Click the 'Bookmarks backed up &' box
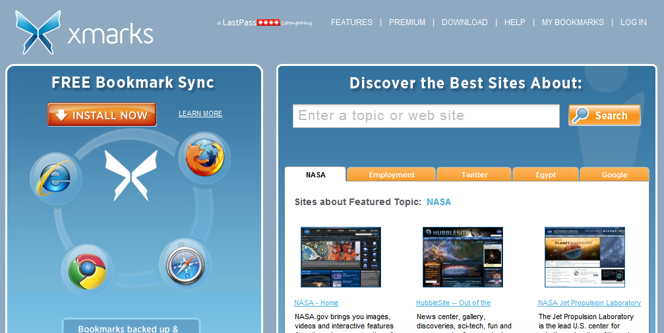Image resolution: width=664 pixels, height=333 pixels. click(131, 325)
